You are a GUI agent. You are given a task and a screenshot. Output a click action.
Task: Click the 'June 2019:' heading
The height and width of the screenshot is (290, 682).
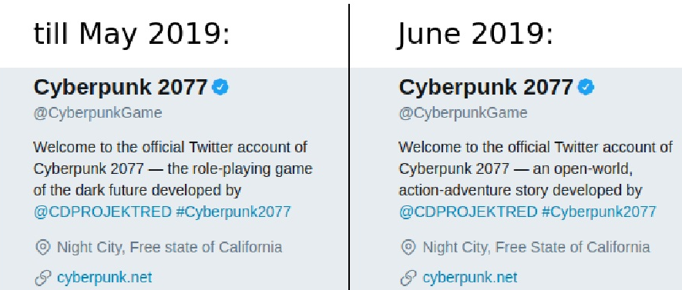point(475,34)
